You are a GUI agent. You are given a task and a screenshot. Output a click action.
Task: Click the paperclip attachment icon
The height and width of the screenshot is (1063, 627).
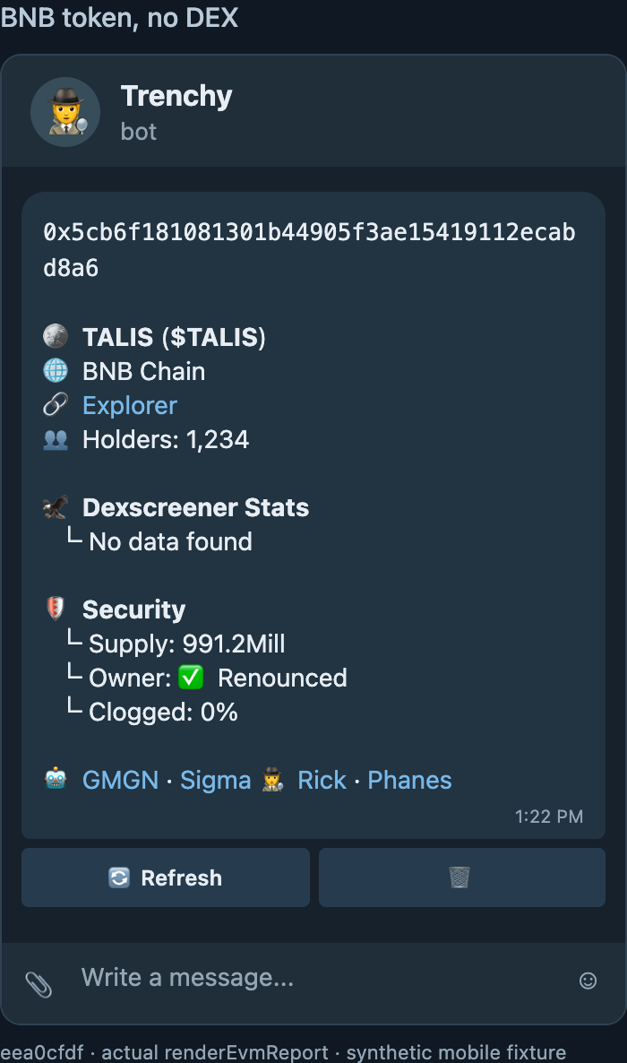tap(39, 984)
